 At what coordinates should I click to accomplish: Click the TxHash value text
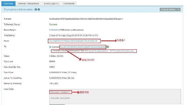pyautogui.click(x=86, y=19)
